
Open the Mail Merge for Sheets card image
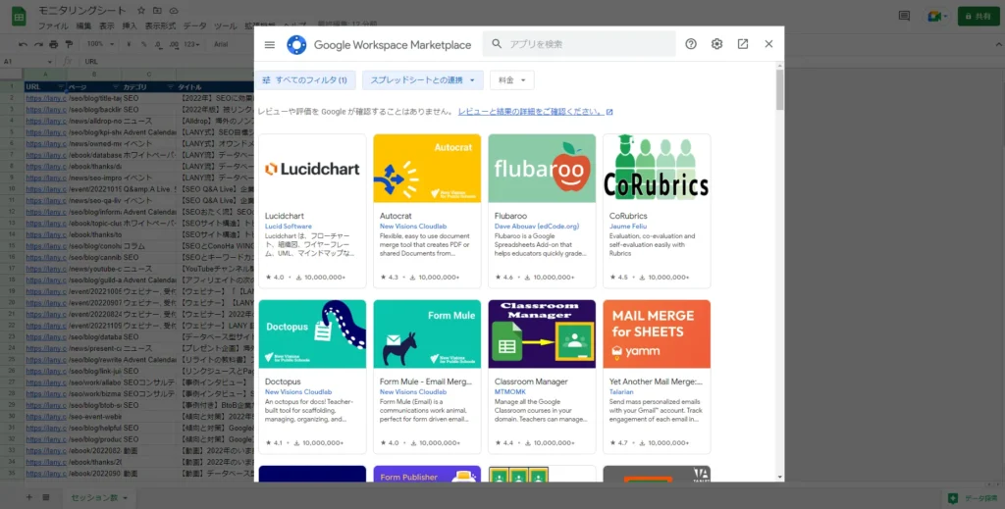(657, 334)
